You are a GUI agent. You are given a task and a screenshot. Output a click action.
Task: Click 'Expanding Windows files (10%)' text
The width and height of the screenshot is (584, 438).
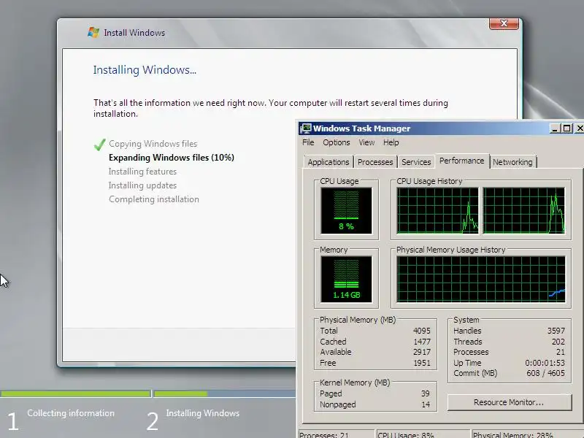pyautogui.click(x=172, y=158)
